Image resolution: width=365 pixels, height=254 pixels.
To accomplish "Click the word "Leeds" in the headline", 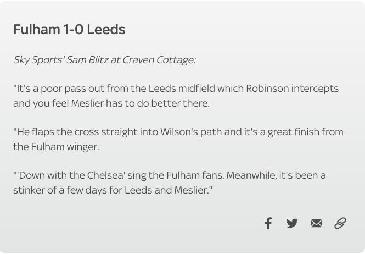I will [x=106, y=29].
